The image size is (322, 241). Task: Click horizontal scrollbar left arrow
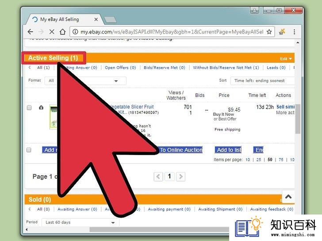(27, 230)
